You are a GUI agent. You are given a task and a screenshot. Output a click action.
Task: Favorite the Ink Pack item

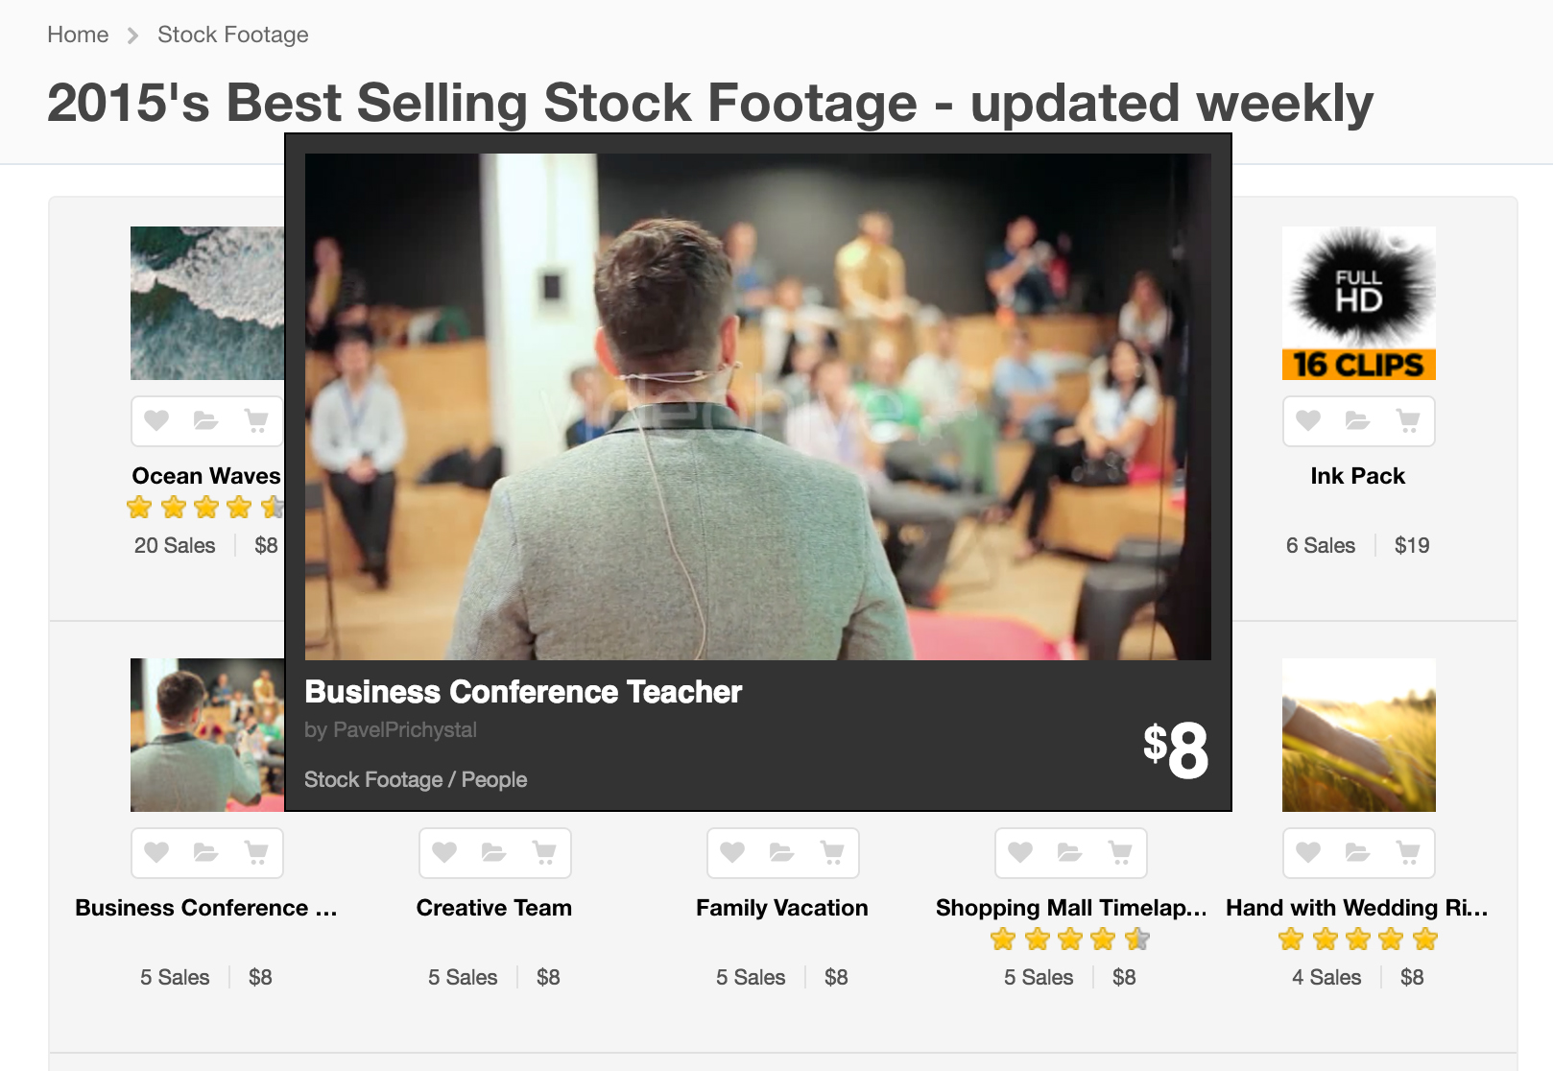pyautogui.click(x=1308, y=420)
